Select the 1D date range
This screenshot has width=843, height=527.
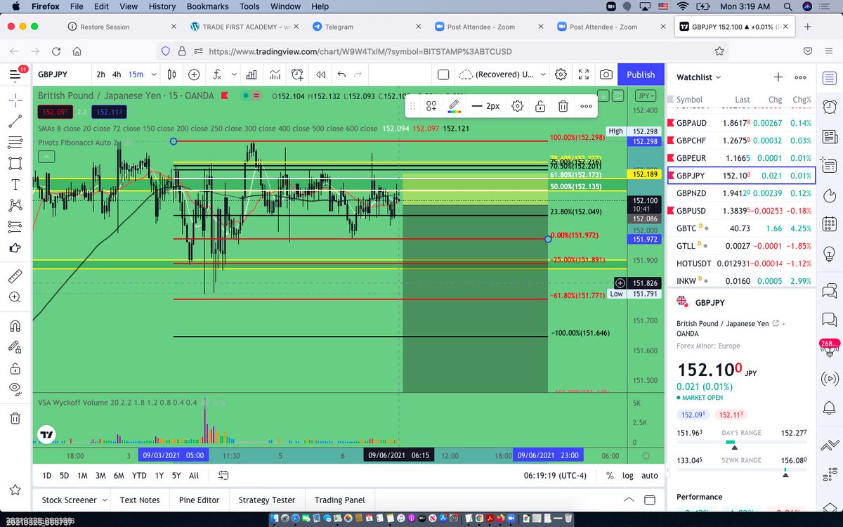(46, 476)
